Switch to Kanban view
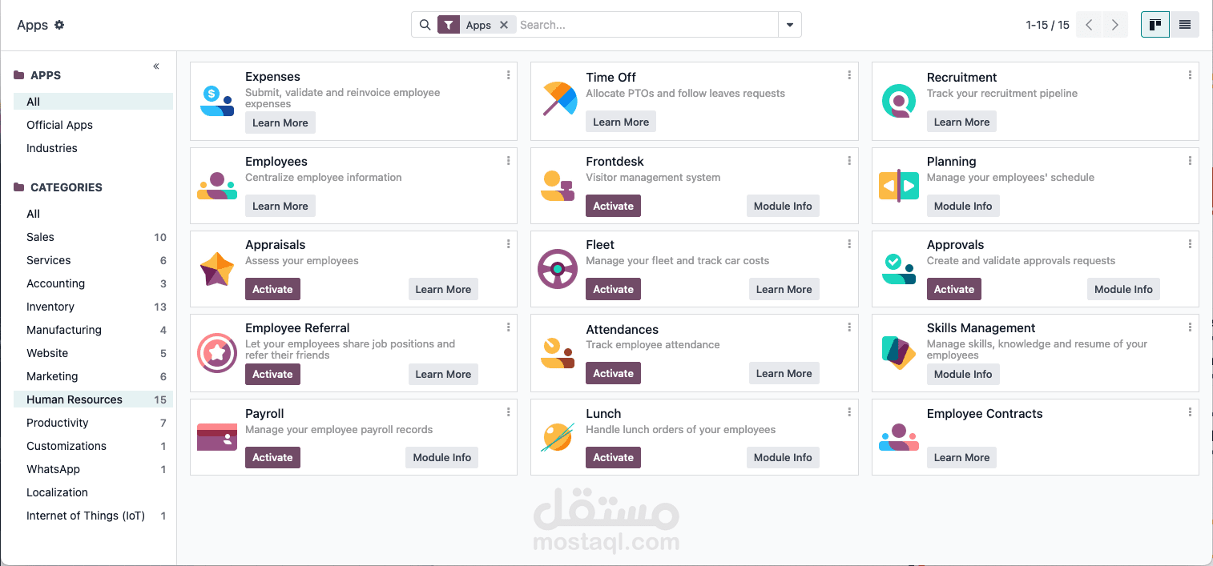The image size is (1213, 566). point(1155,25)
